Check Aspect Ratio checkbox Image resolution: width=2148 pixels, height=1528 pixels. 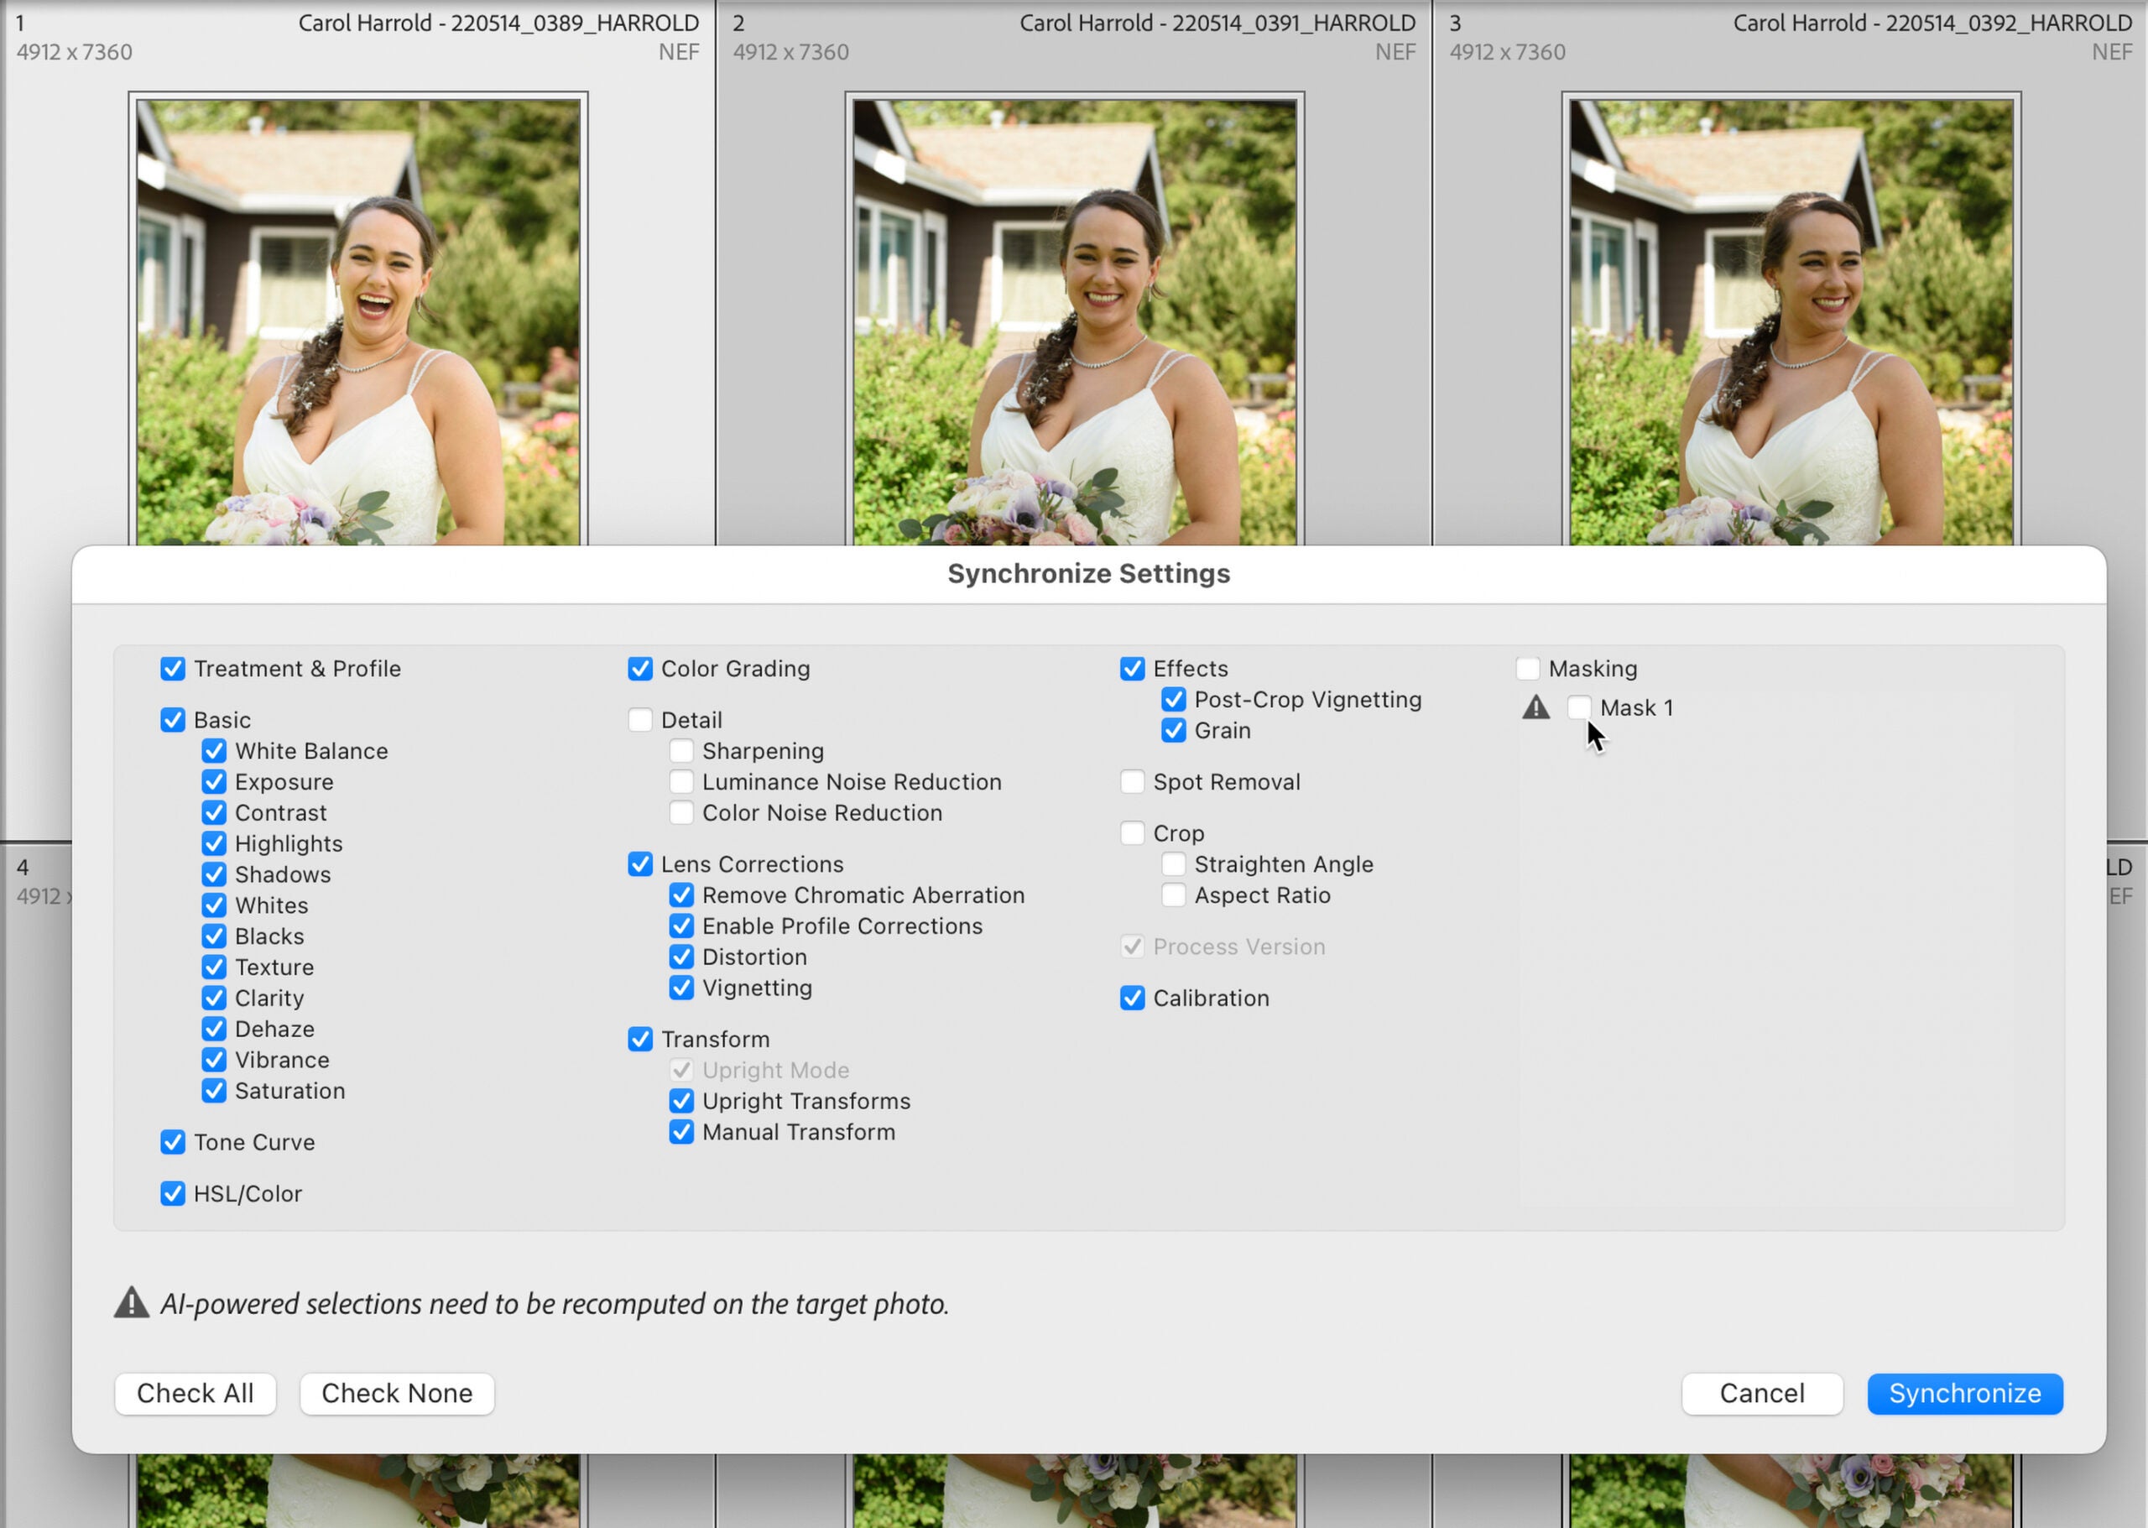pos(1174,895)
